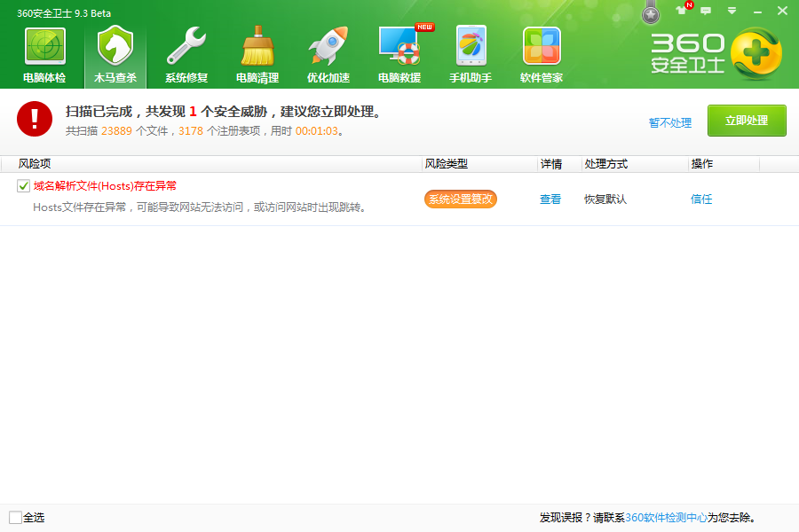The width and height of the screenshot is (799, 532).
Task: Open the feedback speech bubble icon
Action: [706, 11]
